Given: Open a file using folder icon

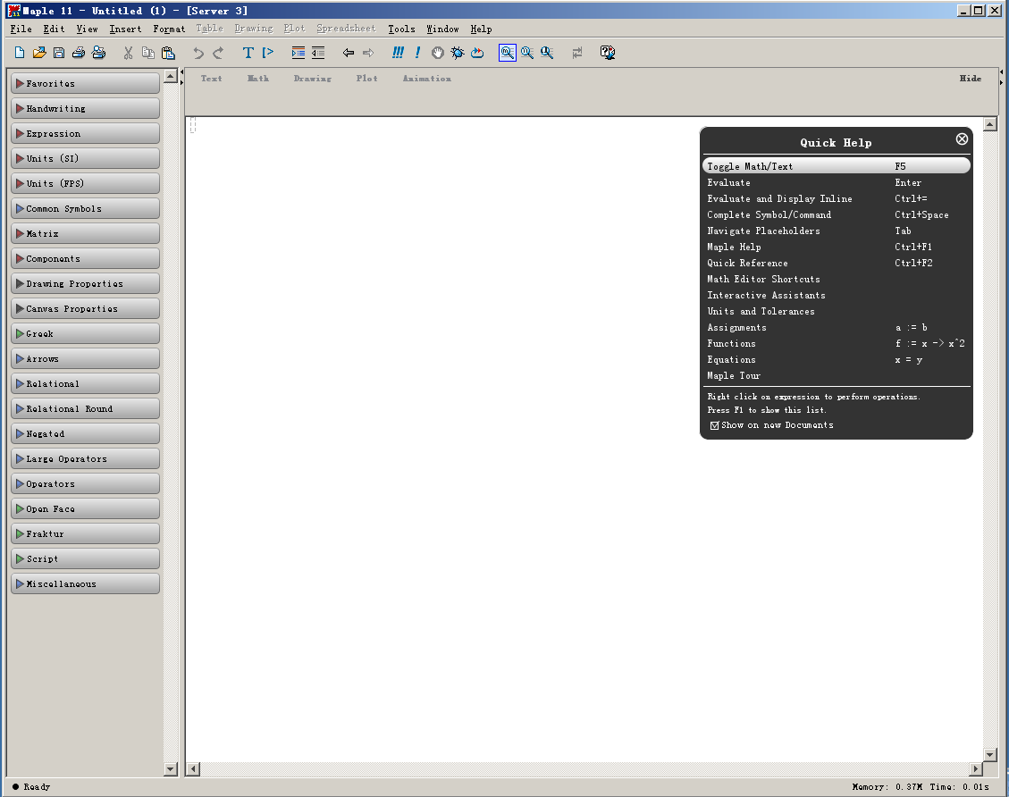Looking at the screenshot, I should 39,53.
